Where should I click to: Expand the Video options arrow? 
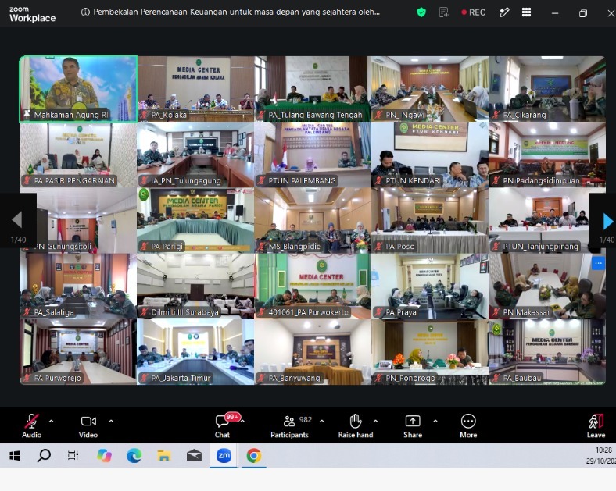click(x=111, y=422)
